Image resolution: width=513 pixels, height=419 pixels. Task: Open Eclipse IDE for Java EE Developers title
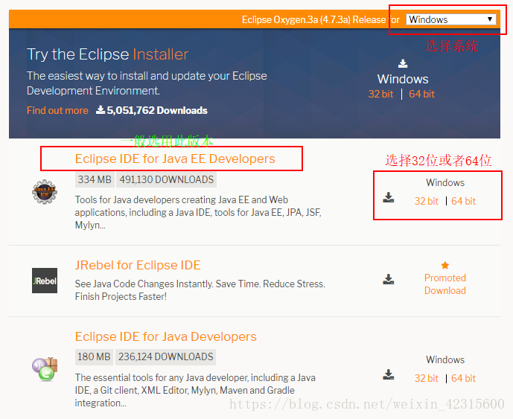tap(175, 159)
